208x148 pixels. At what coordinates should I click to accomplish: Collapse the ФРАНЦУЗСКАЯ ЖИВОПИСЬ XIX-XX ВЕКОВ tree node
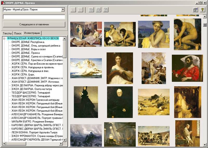(4, 38)
